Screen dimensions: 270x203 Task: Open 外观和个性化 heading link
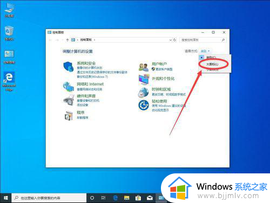click(x=163, y=79)
